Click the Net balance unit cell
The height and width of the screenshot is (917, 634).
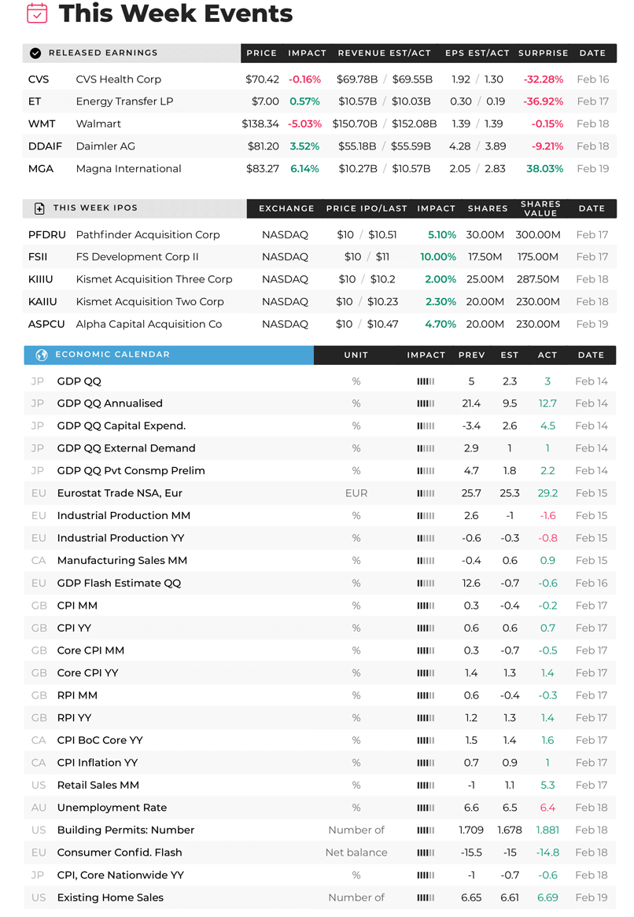point(356,853)
